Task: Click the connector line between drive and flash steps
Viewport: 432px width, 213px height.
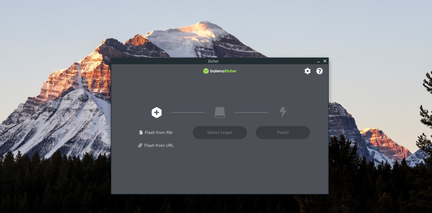Action: coord(251,112)
